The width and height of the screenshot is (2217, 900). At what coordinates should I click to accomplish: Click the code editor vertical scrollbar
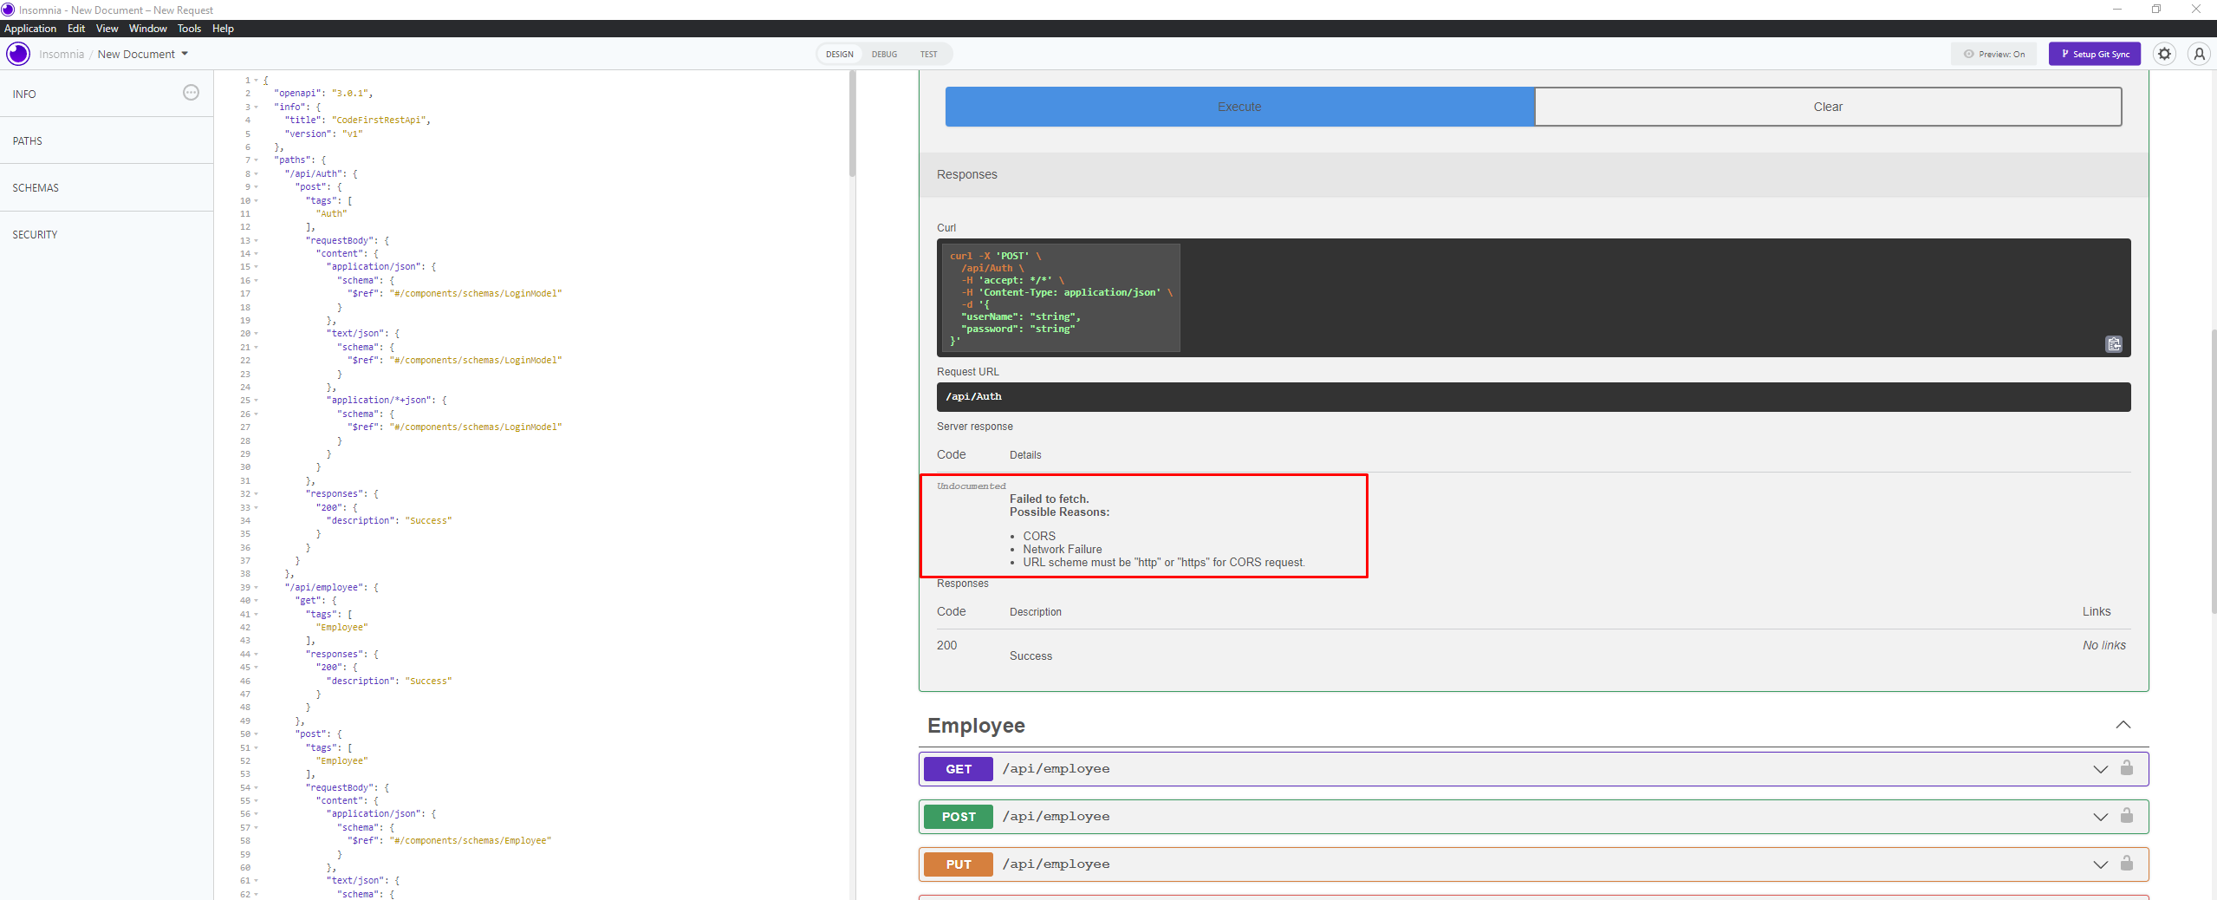[x=852, y=124]
